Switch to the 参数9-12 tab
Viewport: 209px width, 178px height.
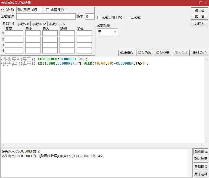[x=39, y=24]
